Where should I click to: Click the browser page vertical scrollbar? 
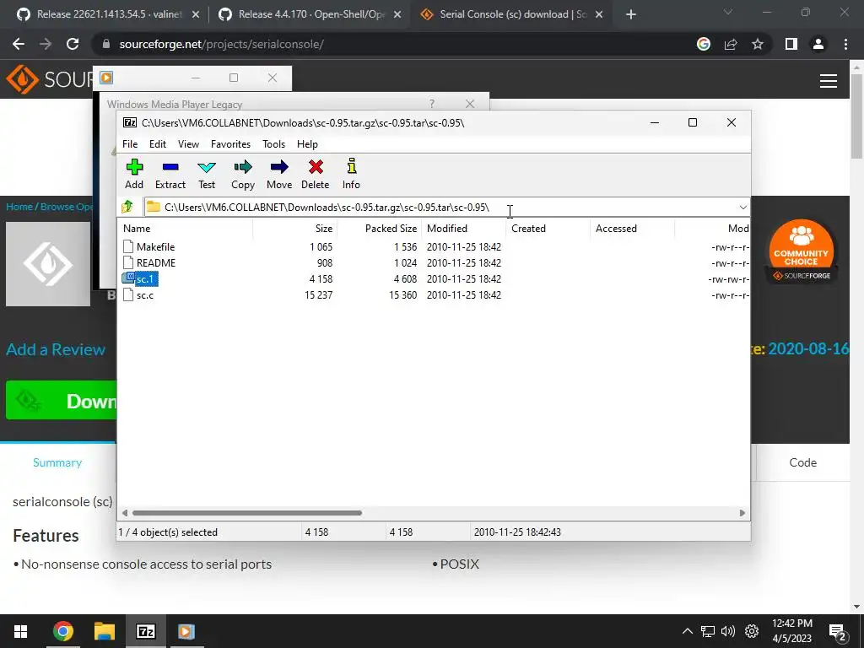pos(856,115)
